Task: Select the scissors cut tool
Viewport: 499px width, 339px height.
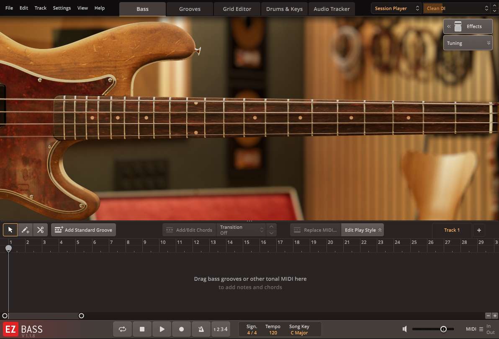Action: pyautogui.click(x=40, y=230)
